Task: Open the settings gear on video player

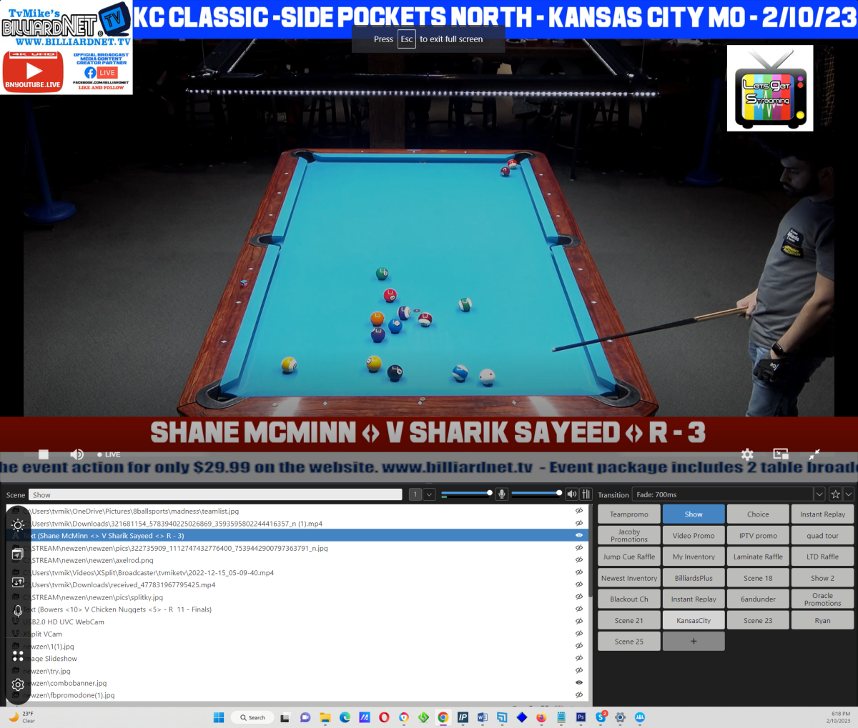Action: tap(747, 454)
